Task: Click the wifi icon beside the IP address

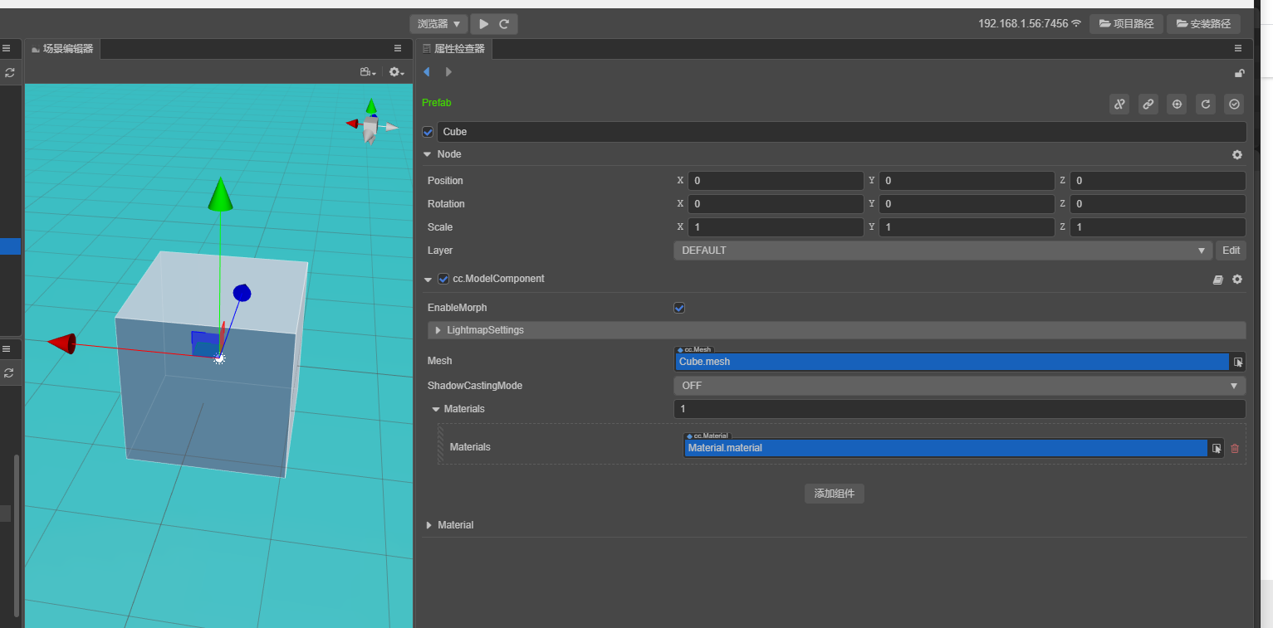Action: [1076, 24]
